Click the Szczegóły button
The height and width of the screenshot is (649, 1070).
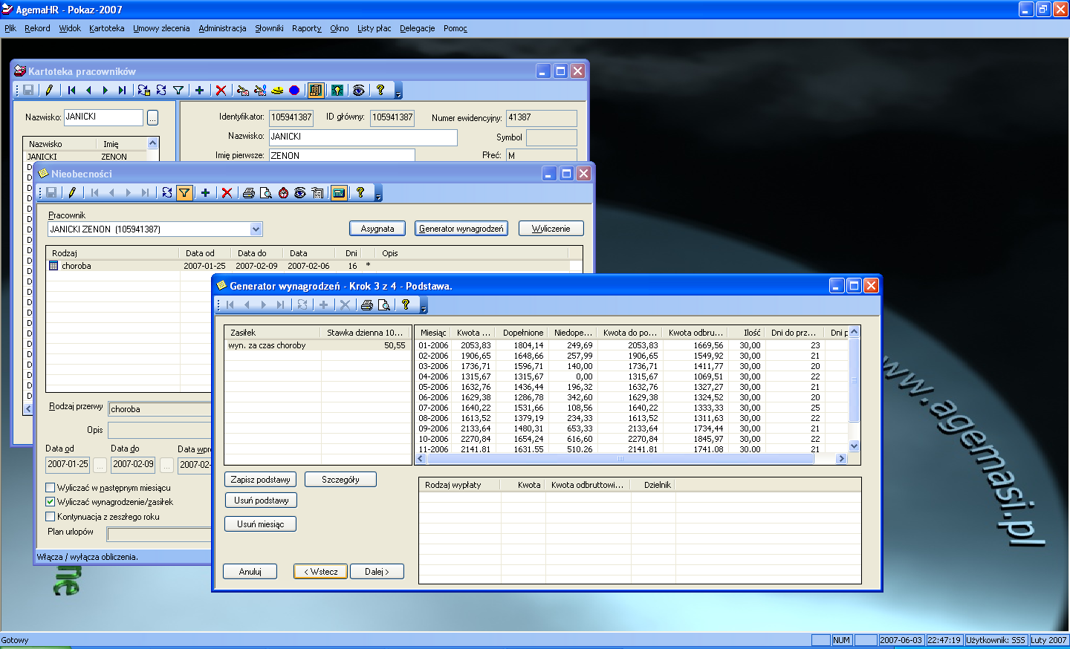[x=340, y=480]
